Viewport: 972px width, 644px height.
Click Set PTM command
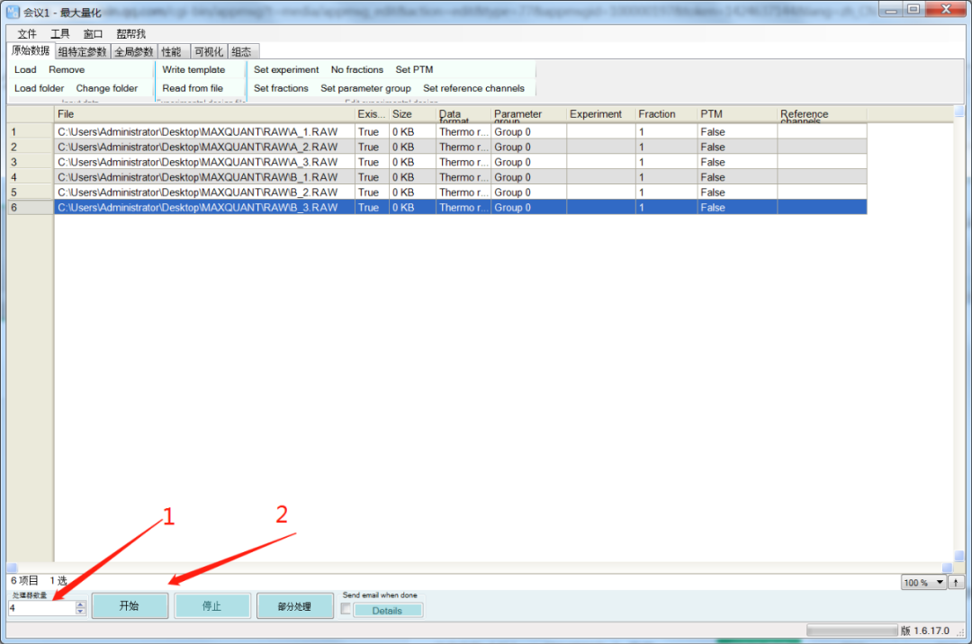tap(414, 69)
